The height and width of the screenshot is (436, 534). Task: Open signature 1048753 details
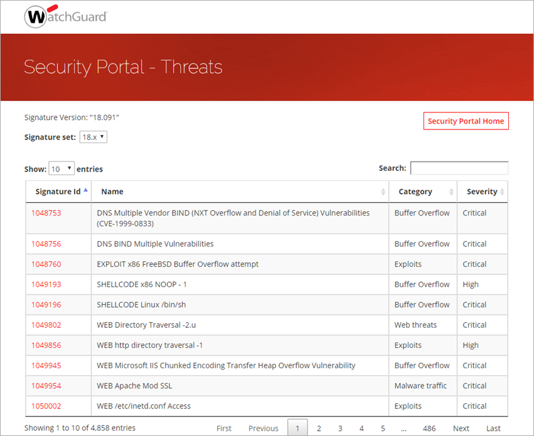point(46,213)
